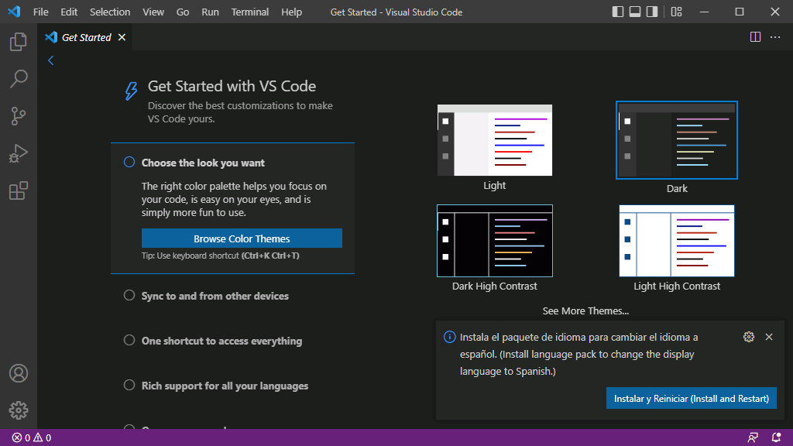Open the Go menu
This screenshot has height=446, width=793.
(x=183, y=12)
